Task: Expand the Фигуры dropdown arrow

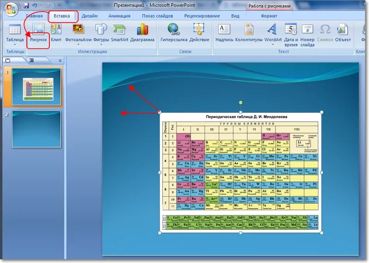Action: [101, 44]
